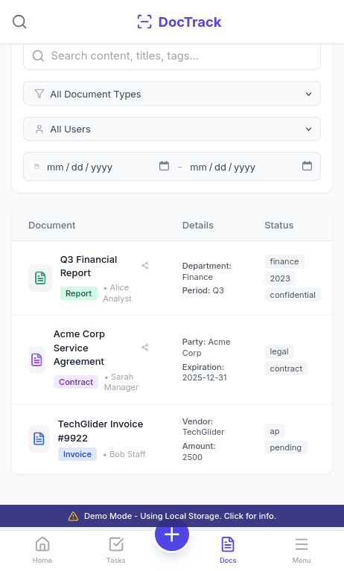
Task: Click Bob Staff author text
Action: tap(124, 454)
